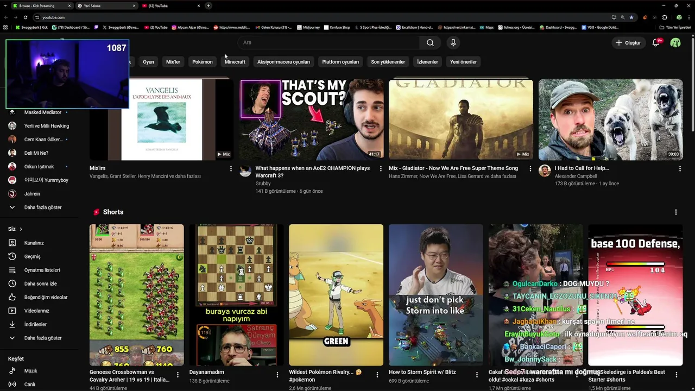This screenshot has width=695, height=391.
Task: Open the browser apps grid in bookmarks bar
Action: tap(5, 27)
